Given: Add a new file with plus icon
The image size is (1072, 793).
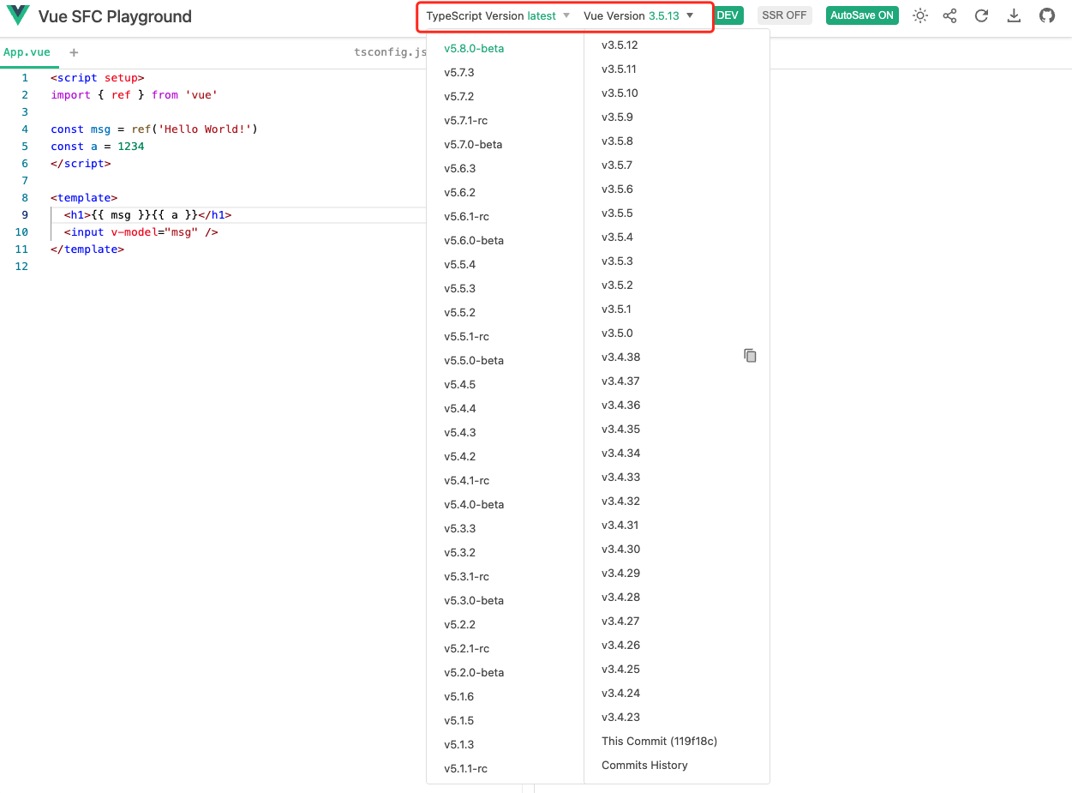Looking at the screenshot, I should click(74, 52).
